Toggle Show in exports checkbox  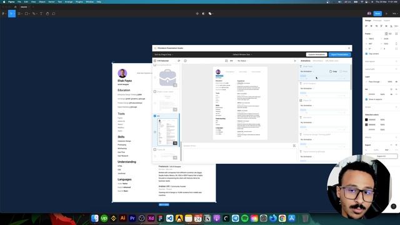pyautogui.click(x=367, y=99)
